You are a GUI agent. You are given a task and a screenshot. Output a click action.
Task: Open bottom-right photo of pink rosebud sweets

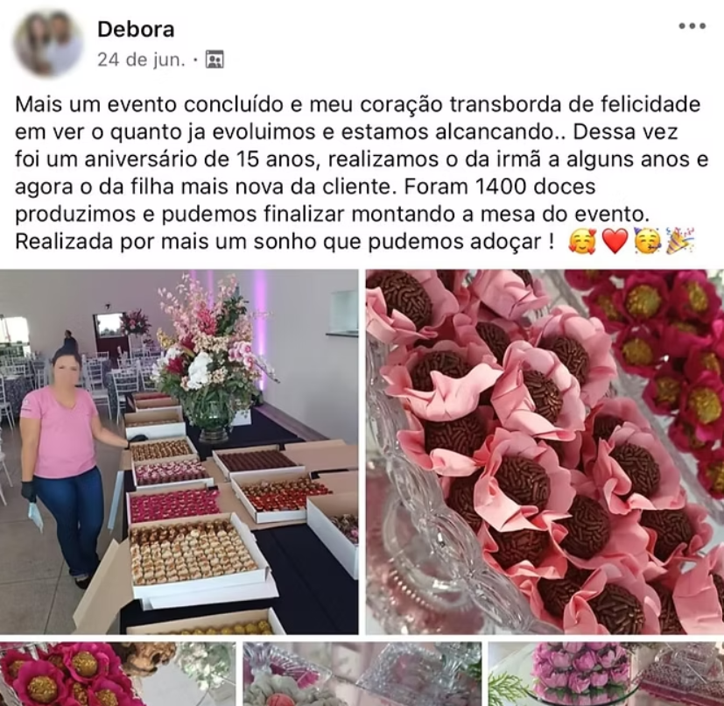click(x=607, y=674)
